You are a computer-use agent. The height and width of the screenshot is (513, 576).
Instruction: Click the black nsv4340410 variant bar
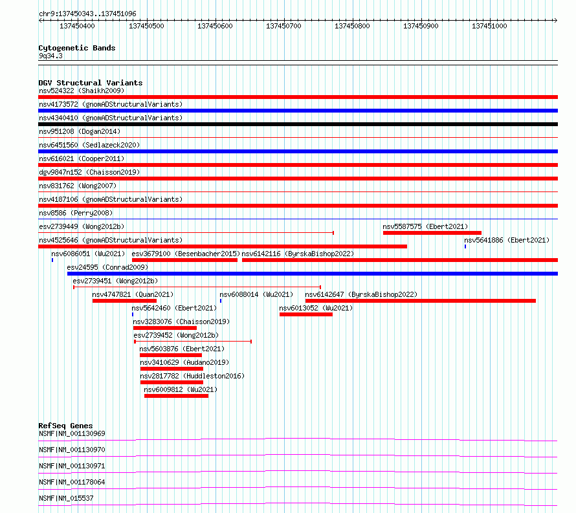click(x=298, y=124)
